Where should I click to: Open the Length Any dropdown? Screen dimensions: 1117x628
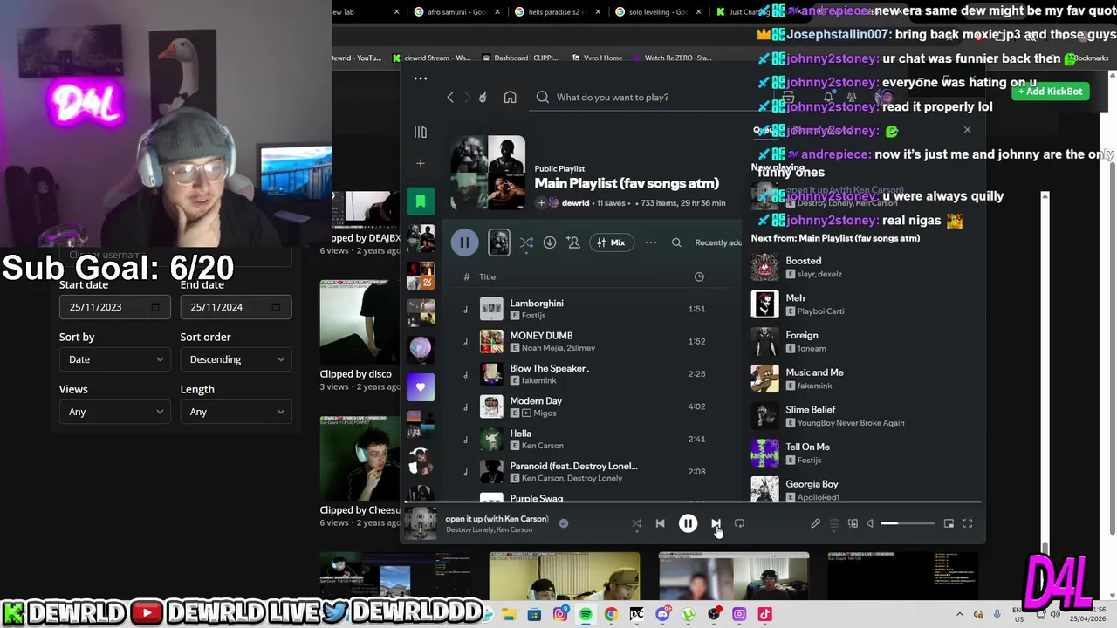pos(236,412)
